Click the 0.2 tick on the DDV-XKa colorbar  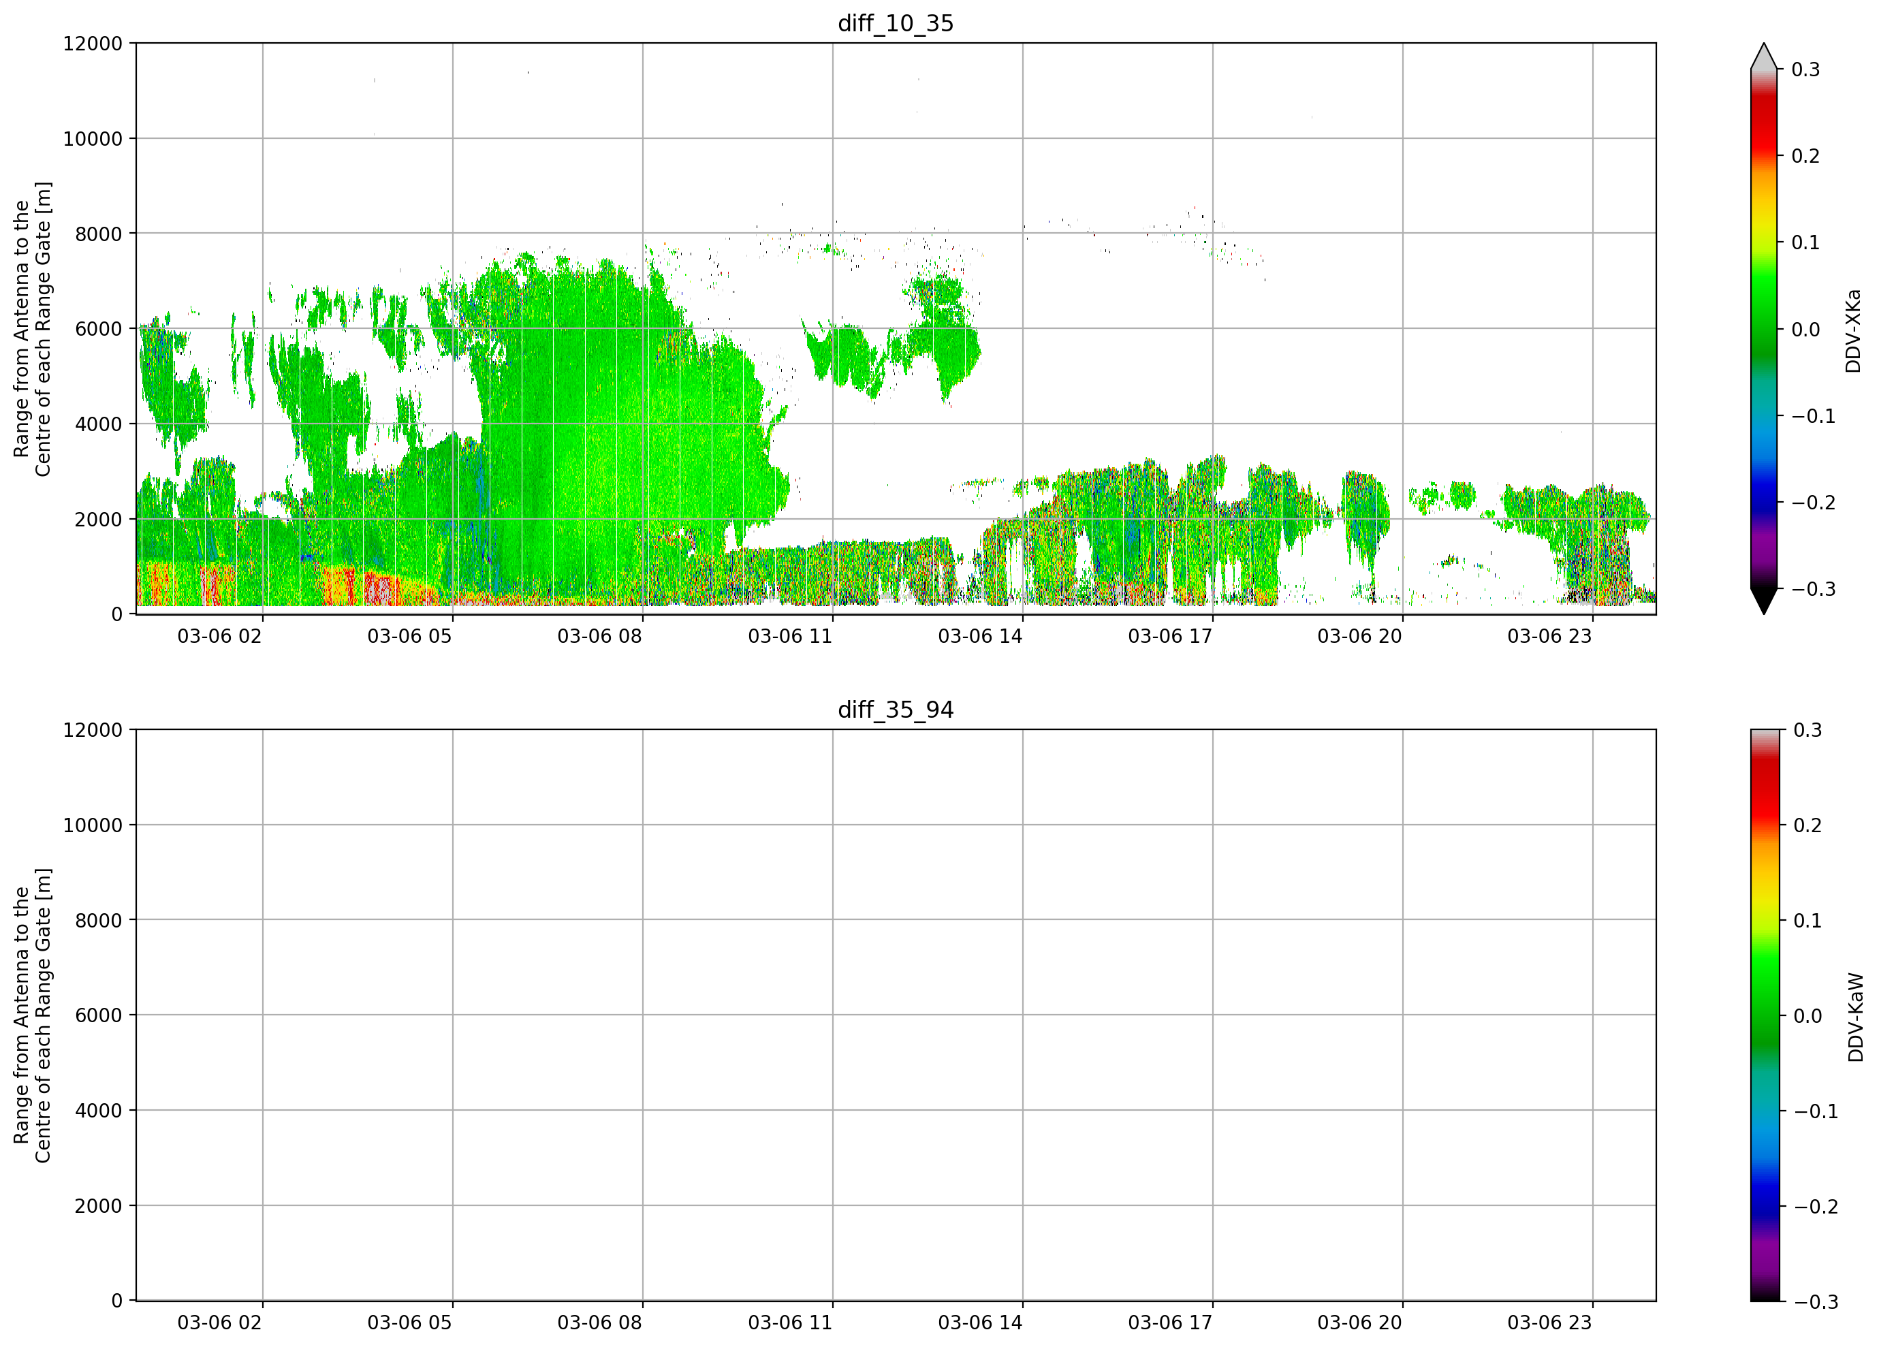(x=1805, y=156)
